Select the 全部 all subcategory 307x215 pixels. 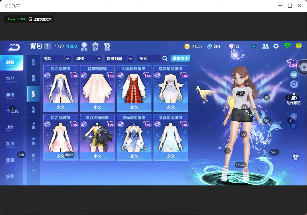(x=33, y=62)
